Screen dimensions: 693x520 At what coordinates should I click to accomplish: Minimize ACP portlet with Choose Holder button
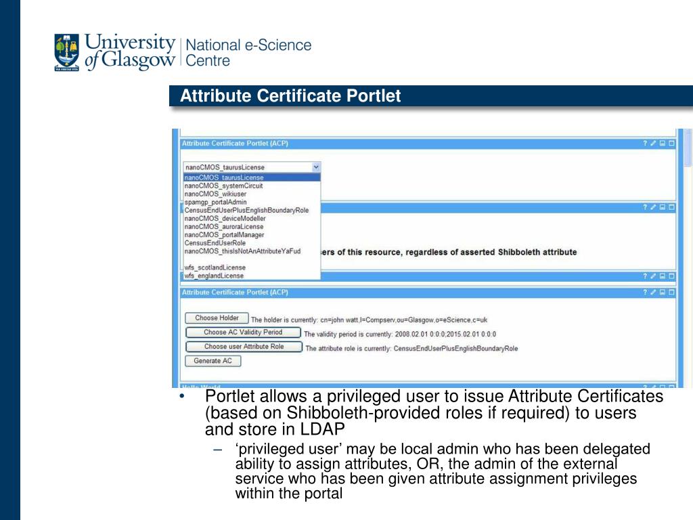pos(663,292)
